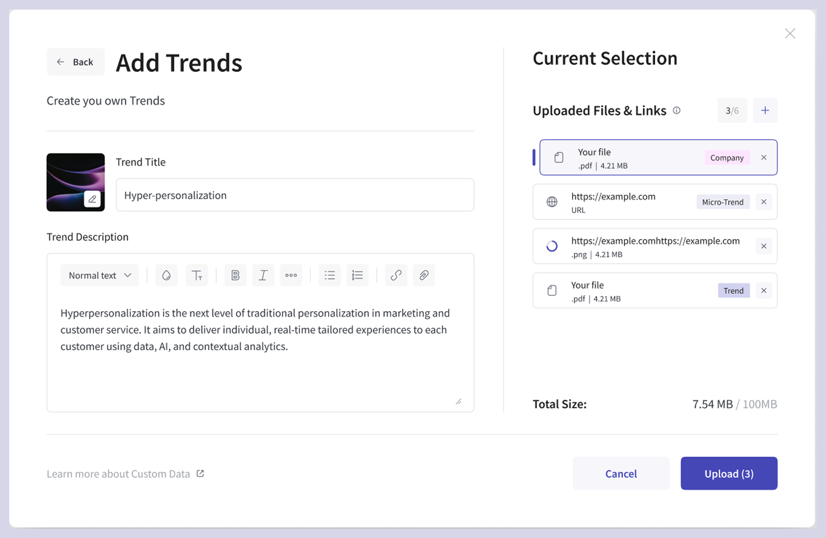This screenshot has height=538, width=826.
Task: Insert a hyperlink using the link icon
Action: point(396,275)
